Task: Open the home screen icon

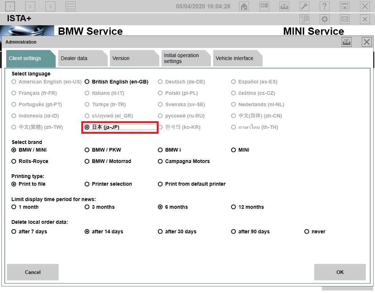Action: coord(244,6)
